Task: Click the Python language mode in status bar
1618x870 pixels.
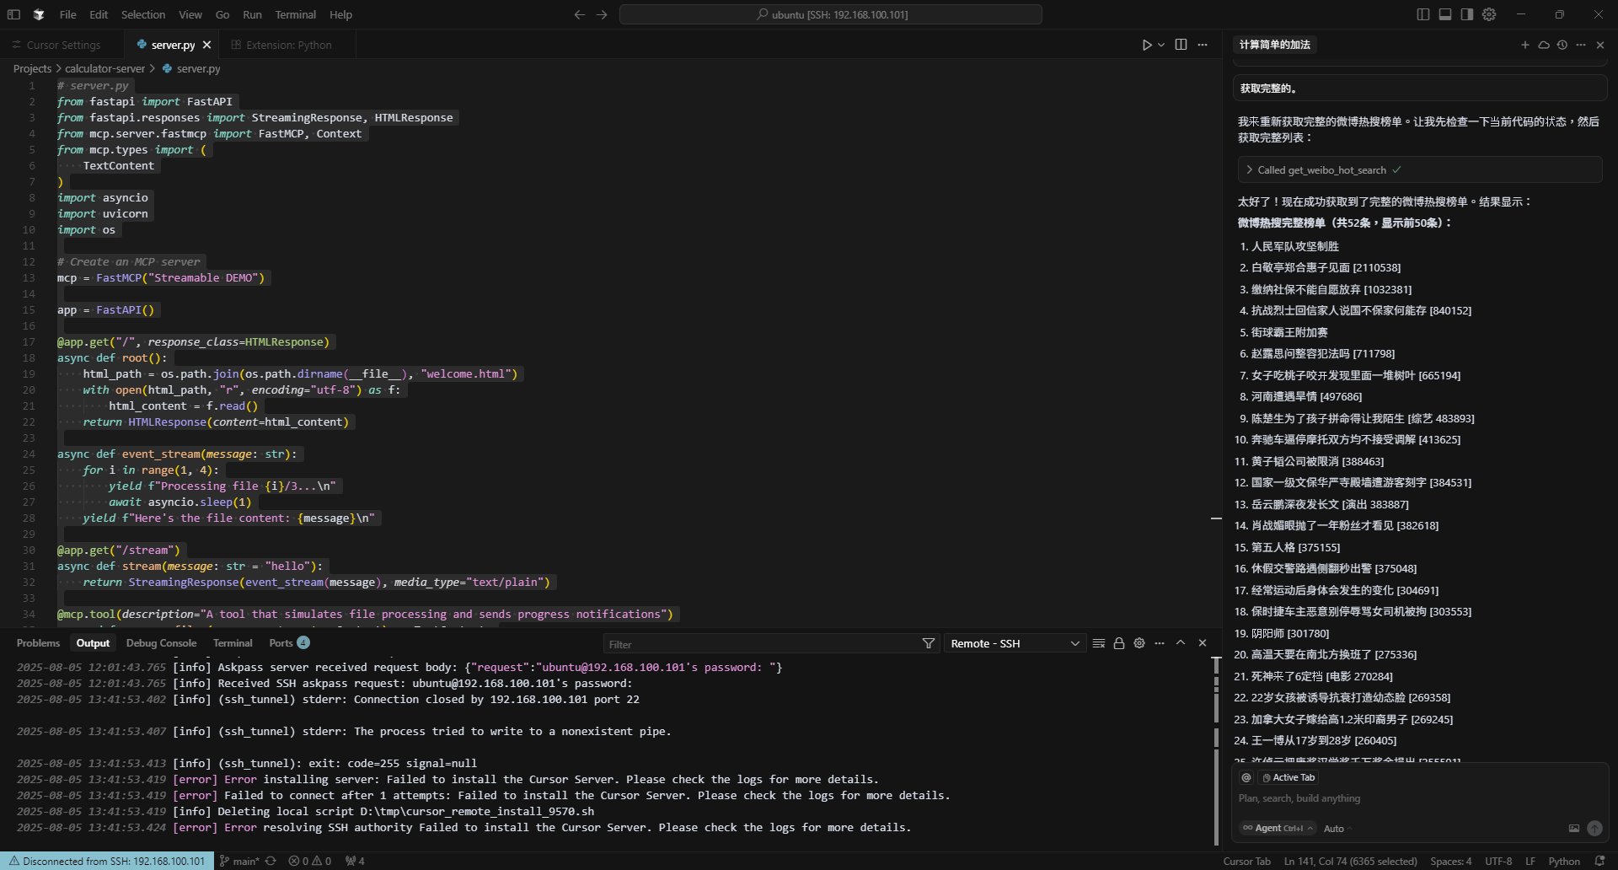Action: pos(1563,861)
